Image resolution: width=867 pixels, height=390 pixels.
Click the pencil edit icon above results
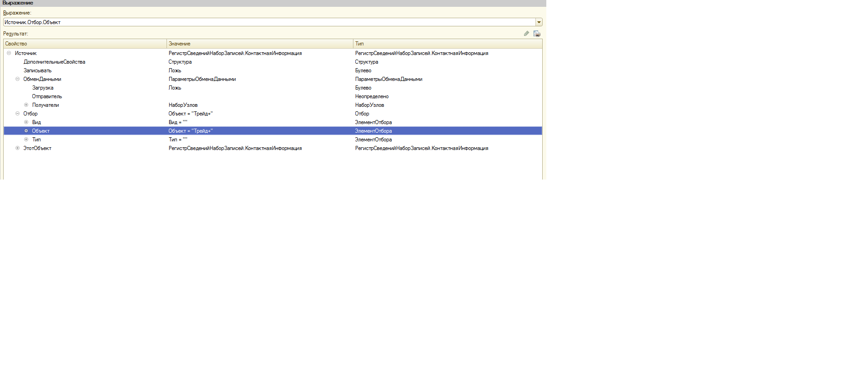pyautogui.click(x=526, y=34)
